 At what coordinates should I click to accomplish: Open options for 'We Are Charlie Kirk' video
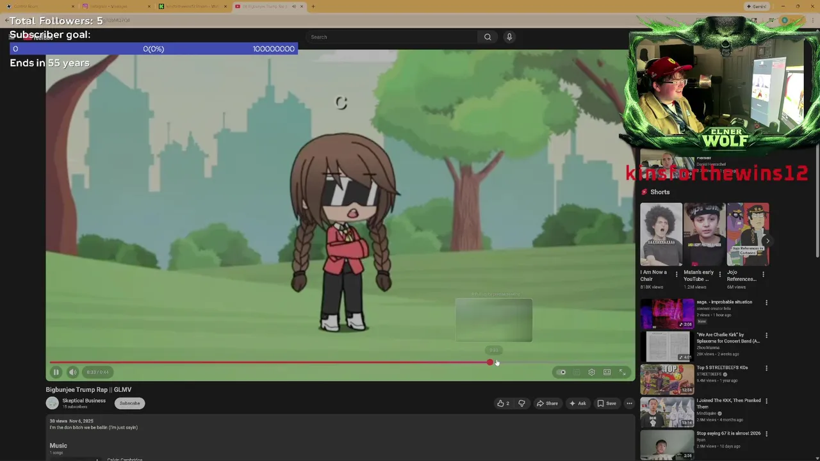[766, 336]
